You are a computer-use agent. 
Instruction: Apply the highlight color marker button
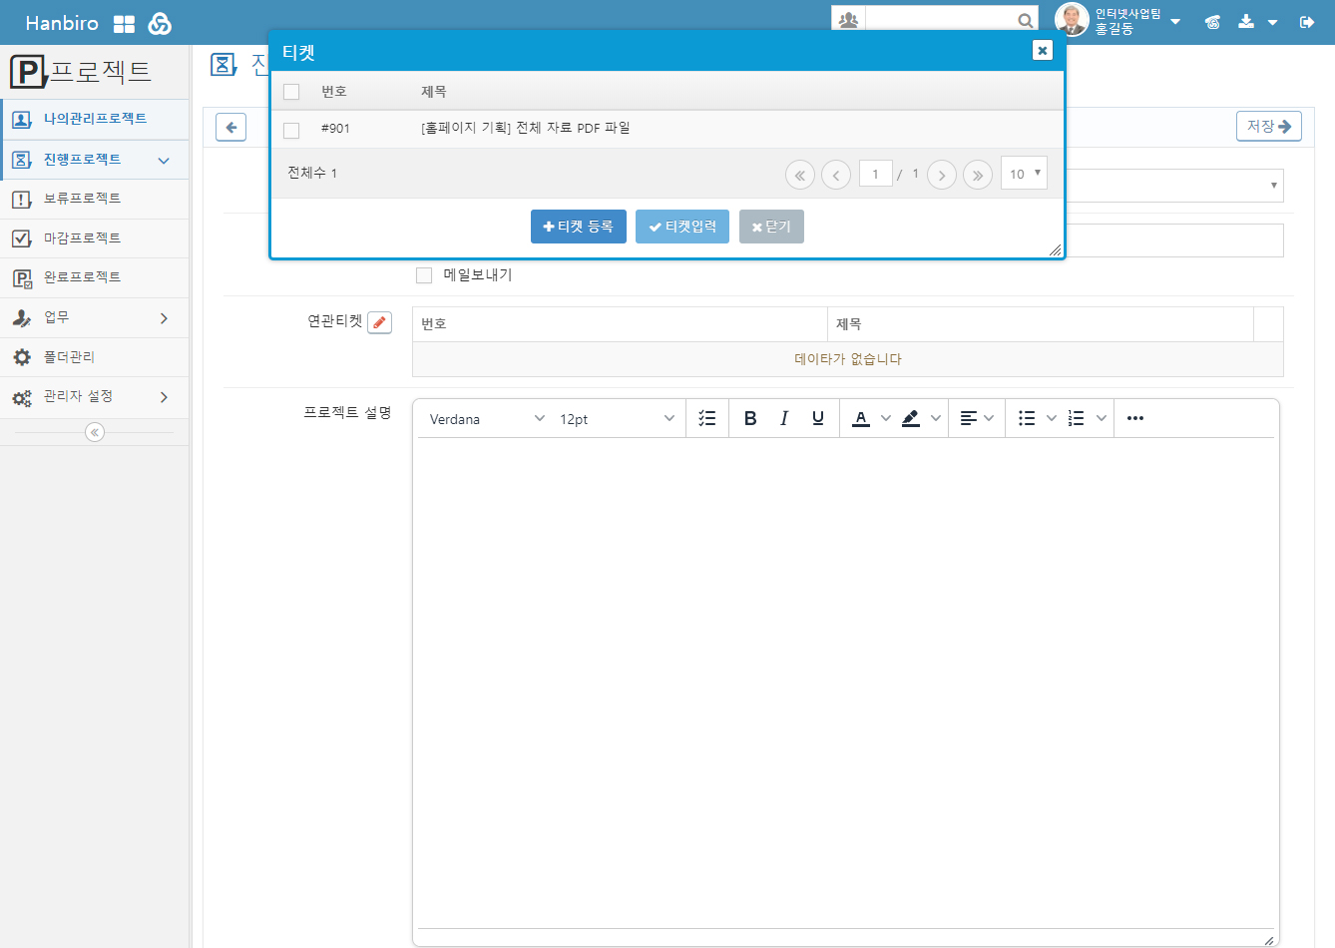tap(911, 418)
